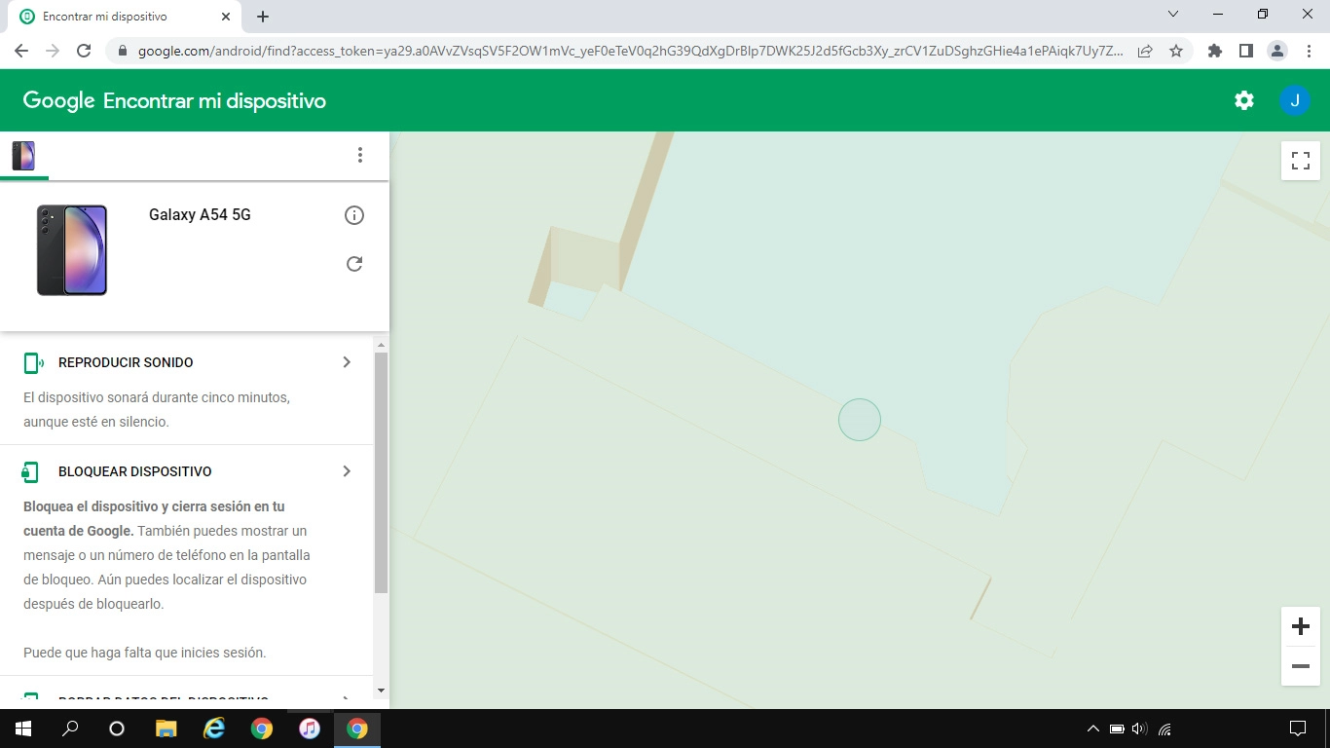Click the Reproducir Sonido label
Screen dimensions: 1330x748
(x=126, y=362)
